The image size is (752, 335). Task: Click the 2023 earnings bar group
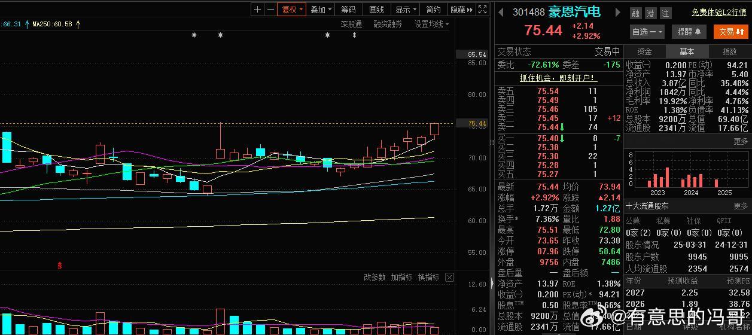click(658, 177)
